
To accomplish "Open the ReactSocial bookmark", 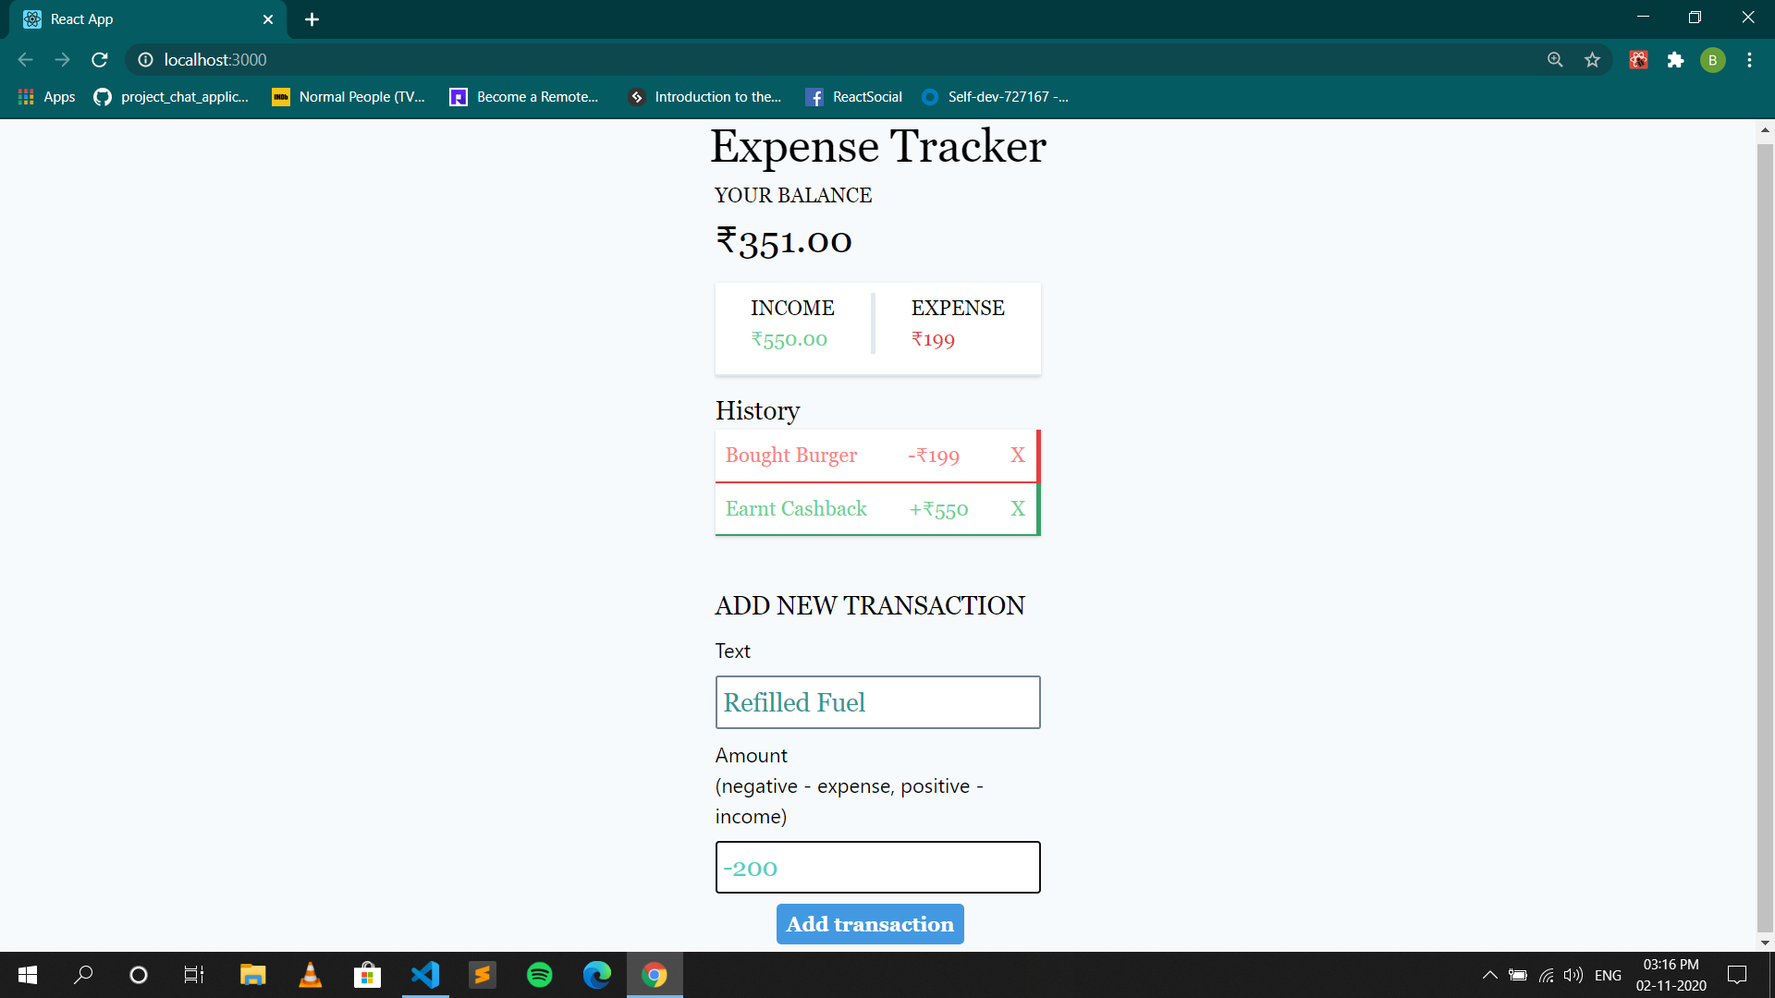I will [x=852, y=96].
